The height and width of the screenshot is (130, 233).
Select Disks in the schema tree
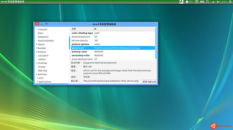[41, 33]
